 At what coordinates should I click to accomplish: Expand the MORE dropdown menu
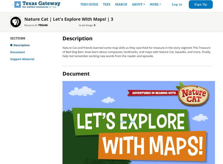coord(155,4)
